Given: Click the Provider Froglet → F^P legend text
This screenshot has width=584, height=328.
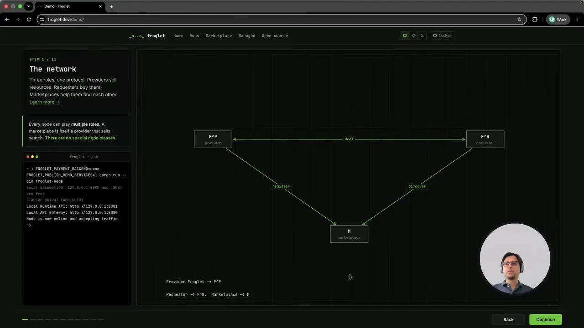Looking at the screenshot, I should 193,282.
